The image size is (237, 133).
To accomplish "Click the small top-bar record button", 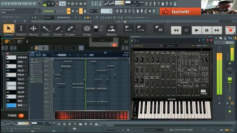I will click(x=57, y=4).
